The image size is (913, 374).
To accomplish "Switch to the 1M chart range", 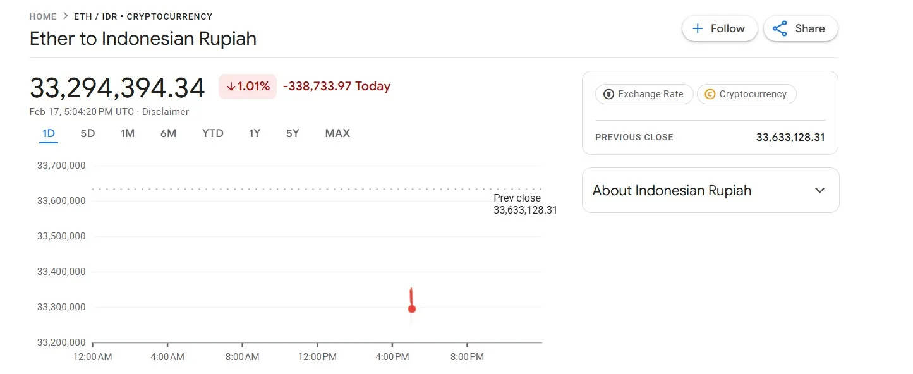I will pyautogui.click(x=128, y=133).
